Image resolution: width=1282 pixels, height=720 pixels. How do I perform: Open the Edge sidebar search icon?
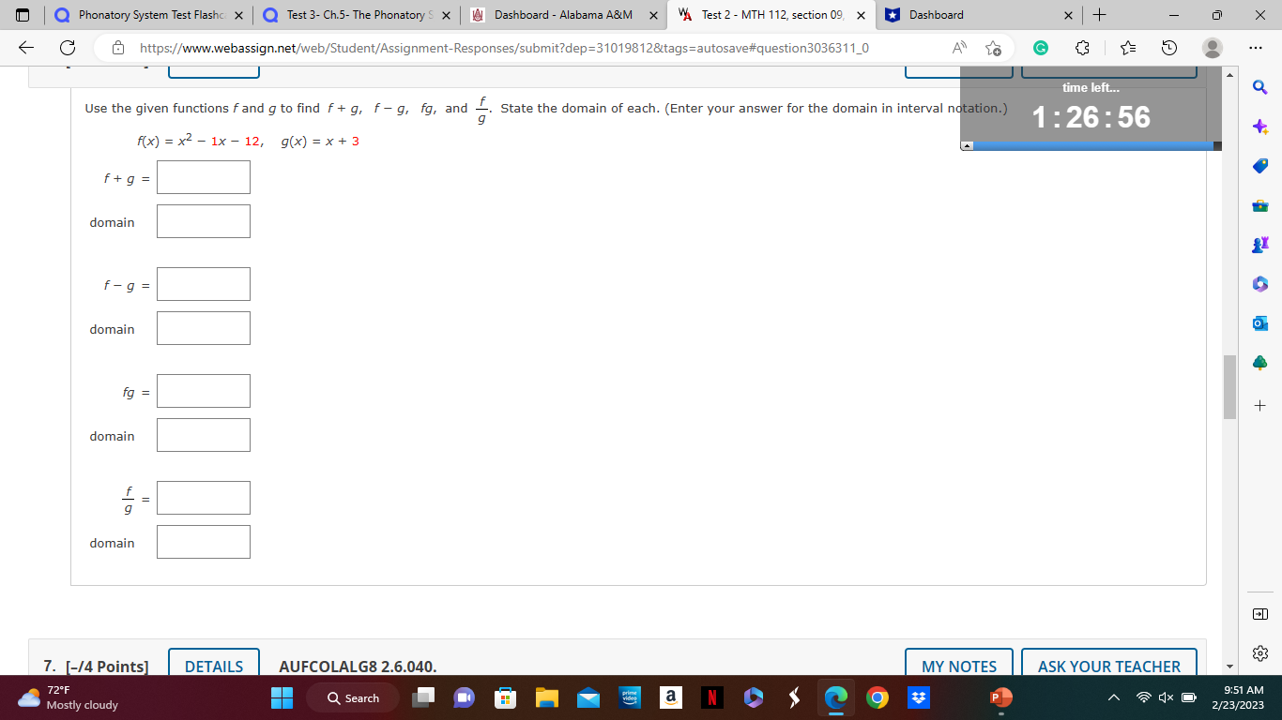tap(1259, 87)
